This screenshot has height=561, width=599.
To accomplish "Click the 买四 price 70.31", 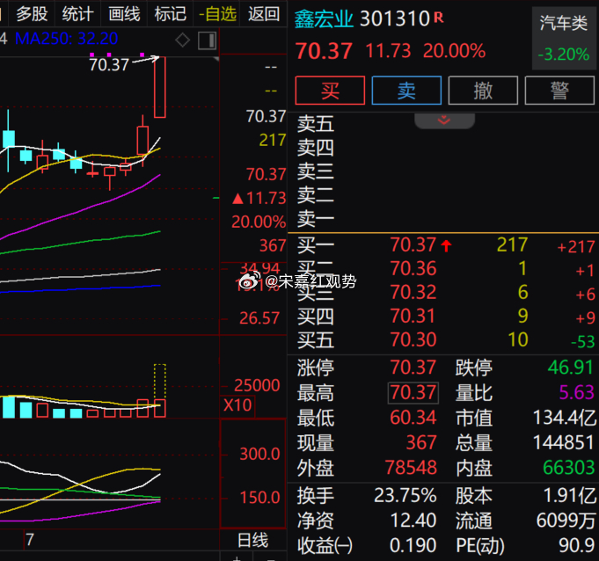I will click(413, 317).
